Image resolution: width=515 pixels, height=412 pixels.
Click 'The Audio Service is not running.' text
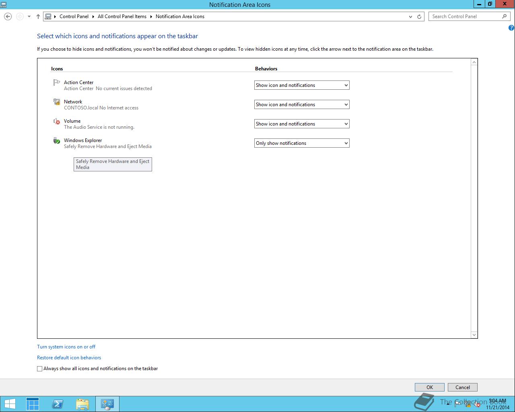99,127
